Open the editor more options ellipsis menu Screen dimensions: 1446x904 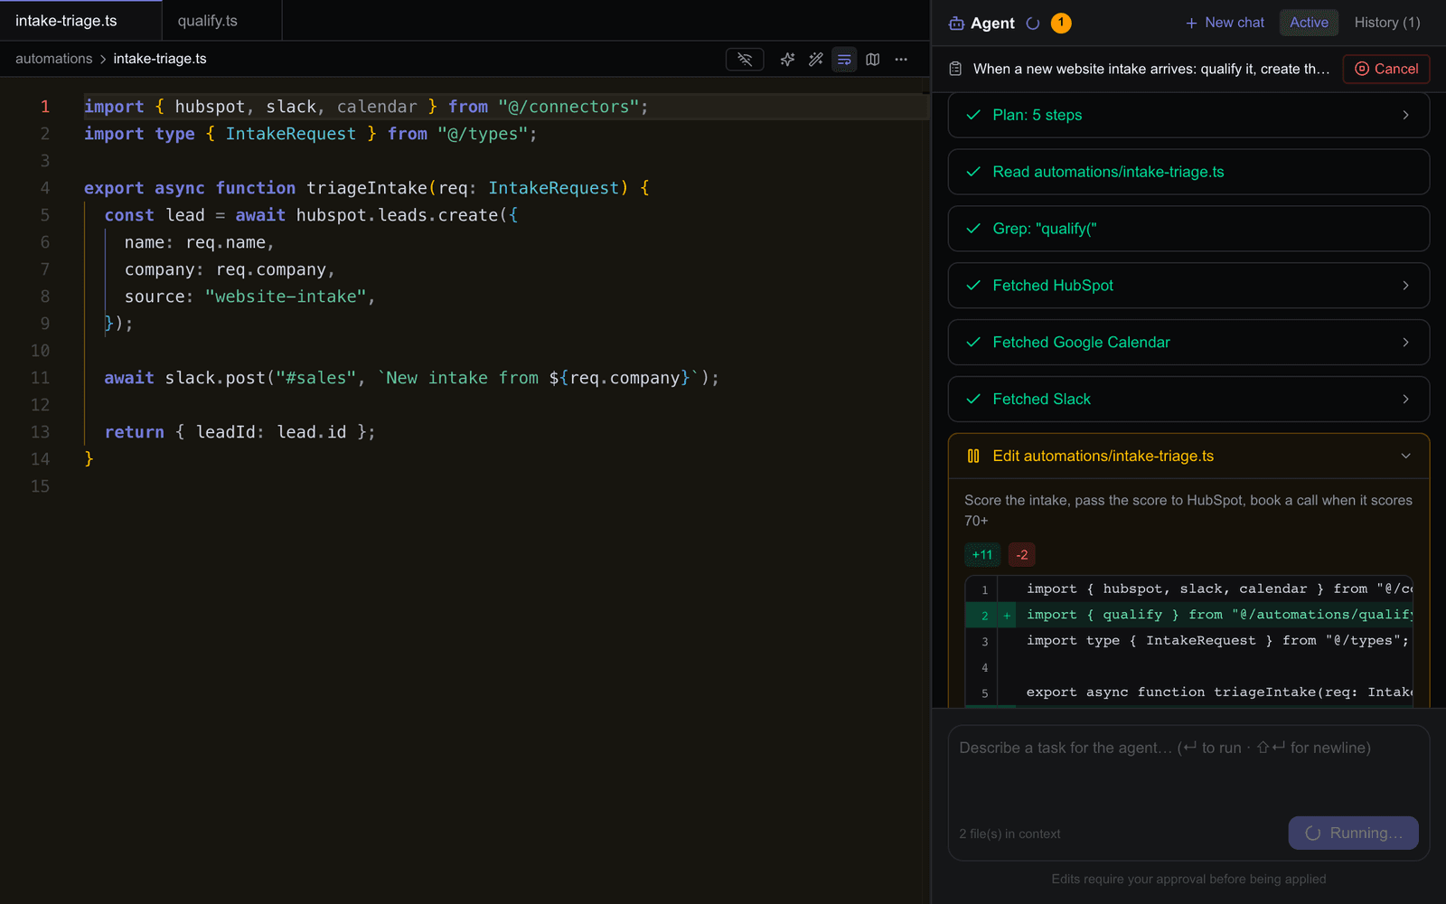click(901, 60)
